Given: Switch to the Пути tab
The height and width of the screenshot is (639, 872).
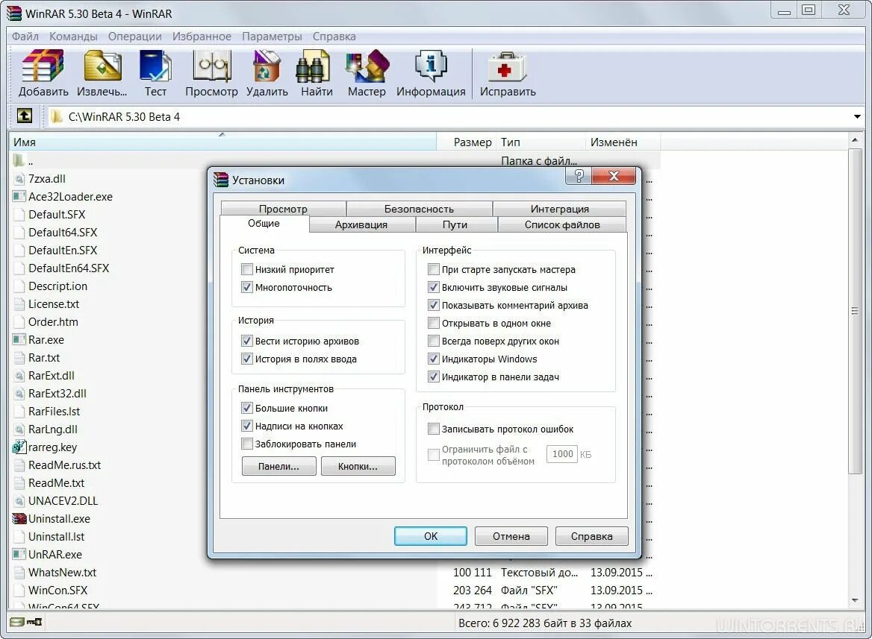Looking at the screenshot, I should click(x=455, y=224).
